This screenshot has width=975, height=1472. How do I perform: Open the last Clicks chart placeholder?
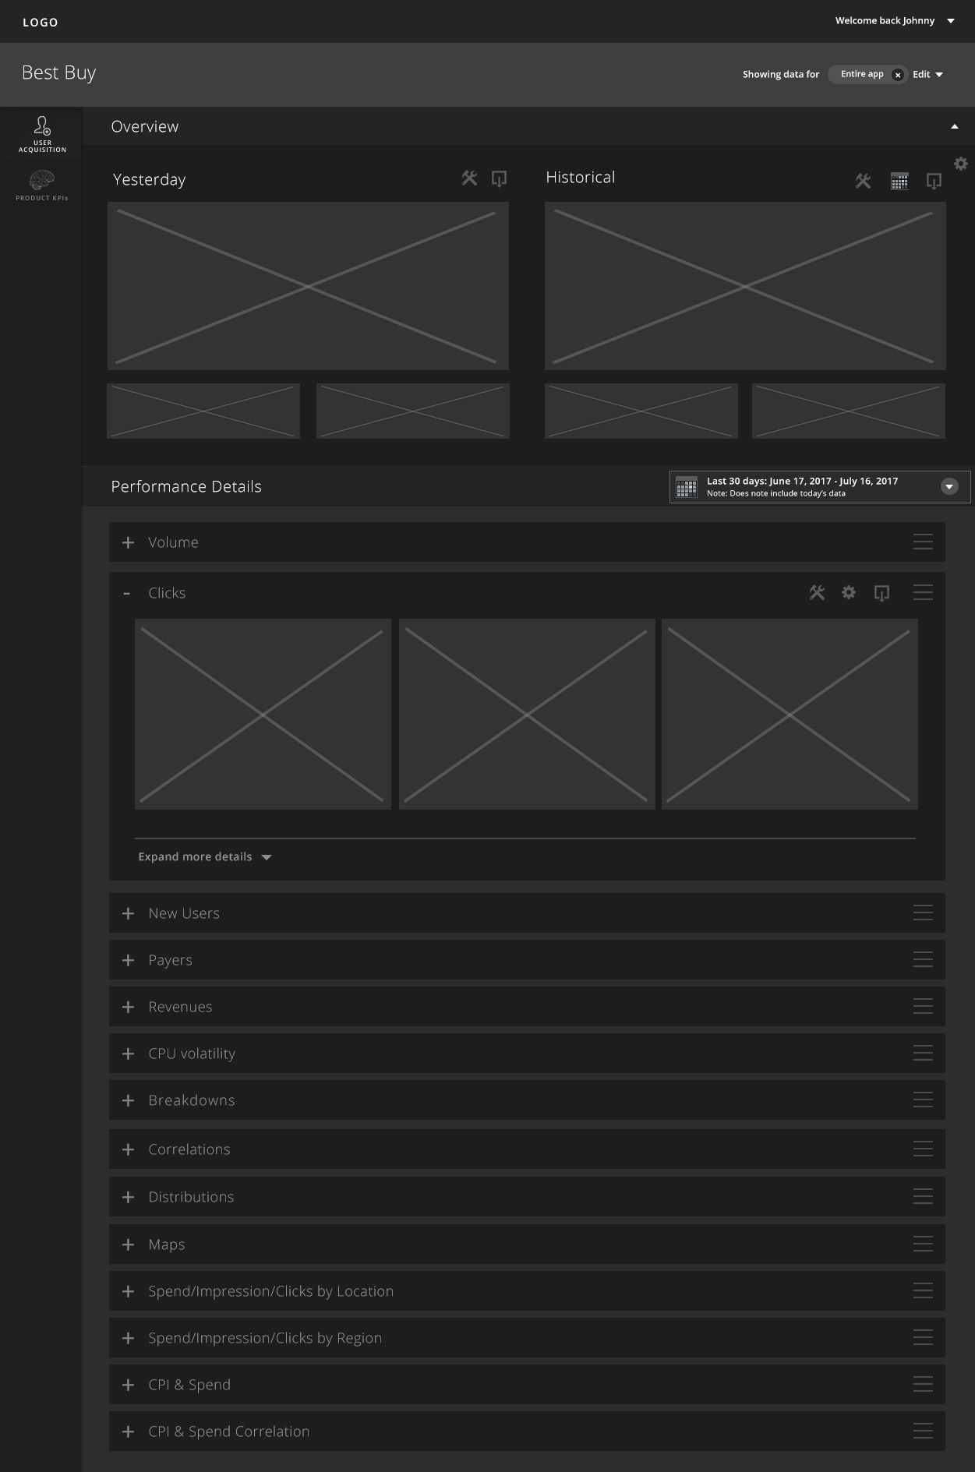[x=790, y=714]
